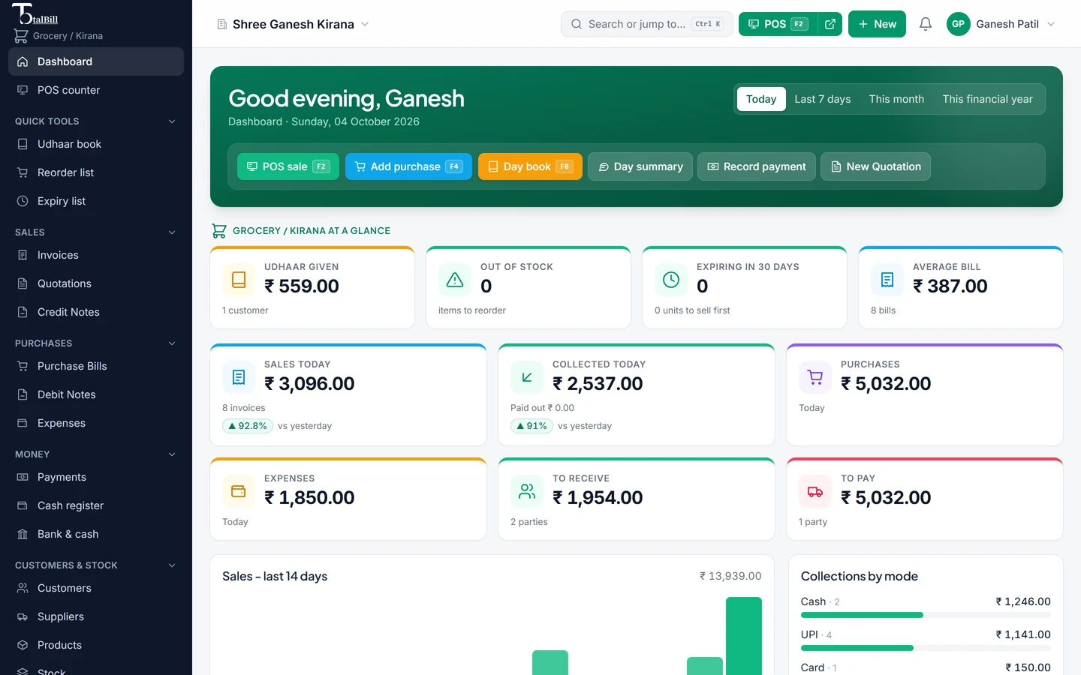
Task: Open Shree Ganesh Kirana store dropdown
Action: 294,24
